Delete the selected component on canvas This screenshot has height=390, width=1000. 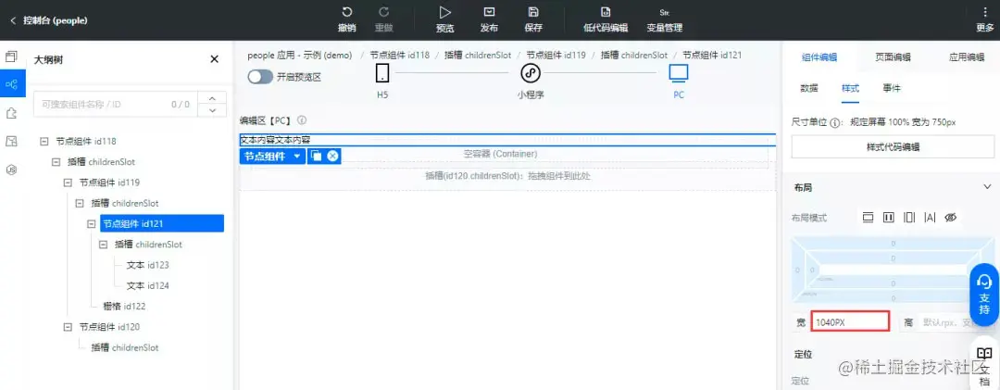(x=332, y=156)
